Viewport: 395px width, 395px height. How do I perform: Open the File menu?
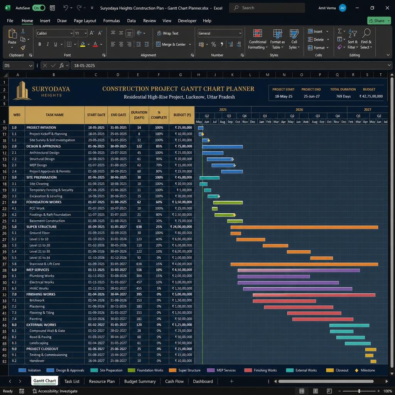pyautogui.click(x=10, y=21)
